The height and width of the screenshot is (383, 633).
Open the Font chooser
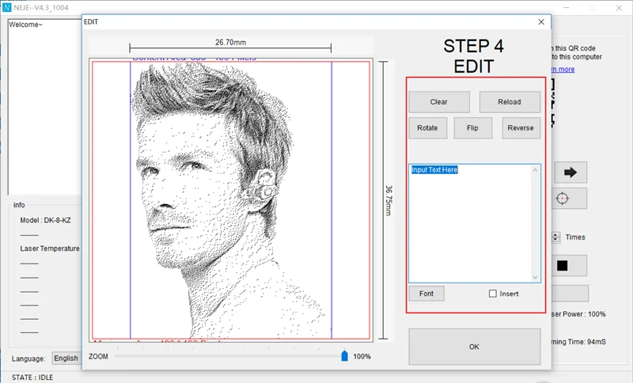coord(426,294)
